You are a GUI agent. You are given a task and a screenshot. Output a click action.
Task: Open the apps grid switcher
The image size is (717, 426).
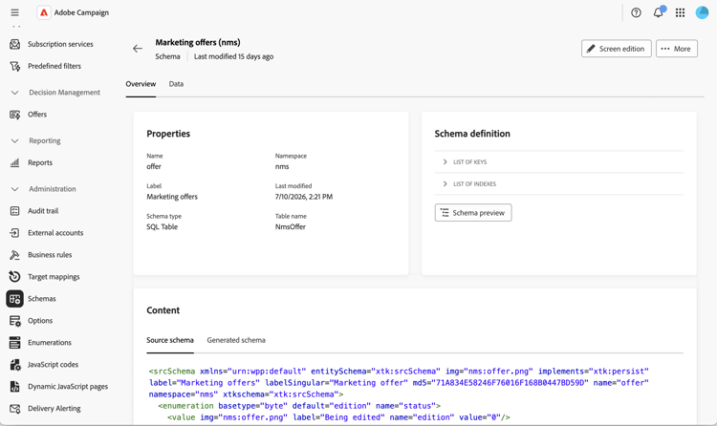[x=680, y=12]
